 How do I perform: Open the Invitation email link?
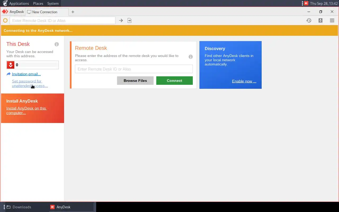point(26,74)
